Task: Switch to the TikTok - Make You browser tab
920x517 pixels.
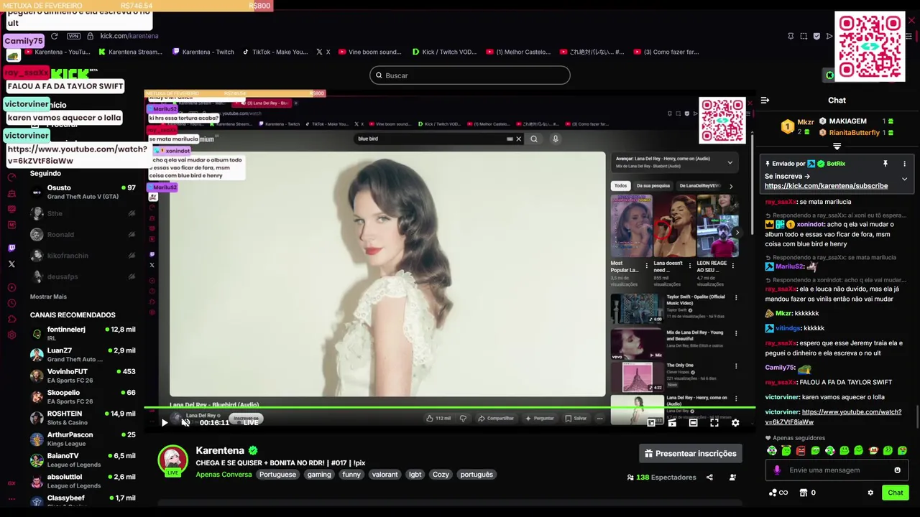Action: coord(275,52)
